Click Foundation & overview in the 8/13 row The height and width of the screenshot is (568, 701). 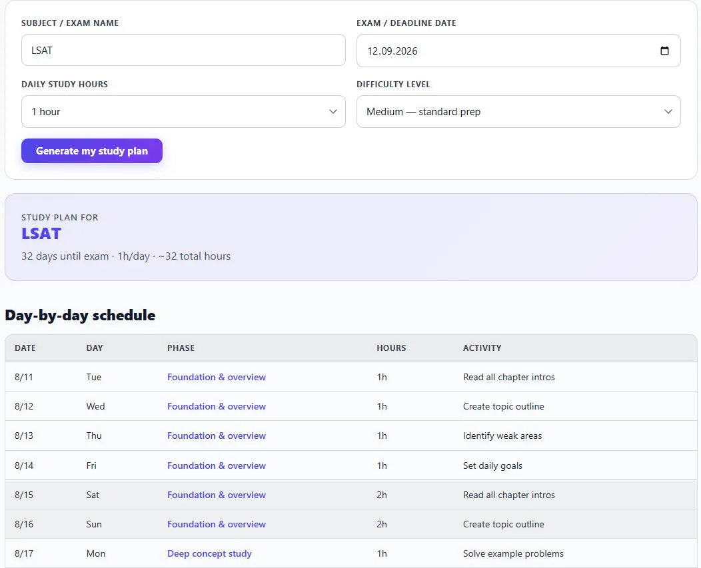217,435
